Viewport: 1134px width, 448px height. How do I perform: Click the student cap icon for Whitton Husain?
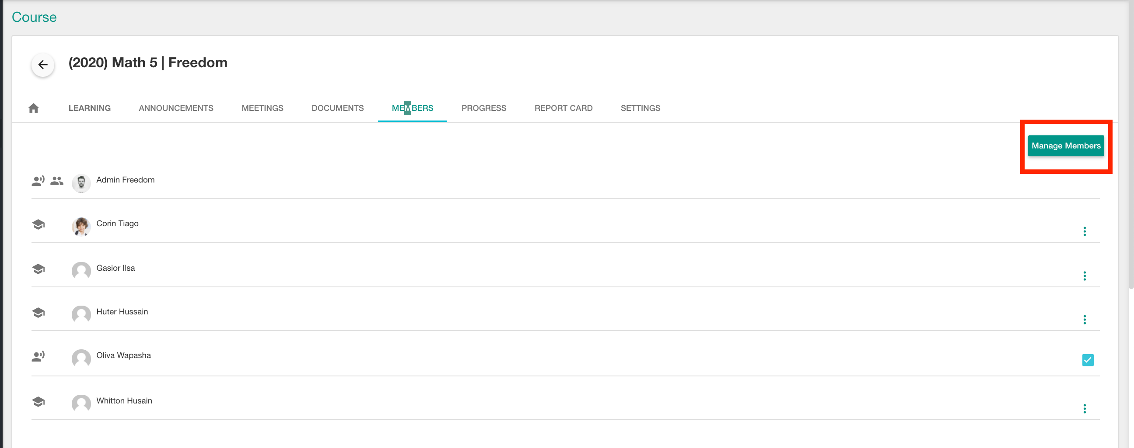pos(38,401)
